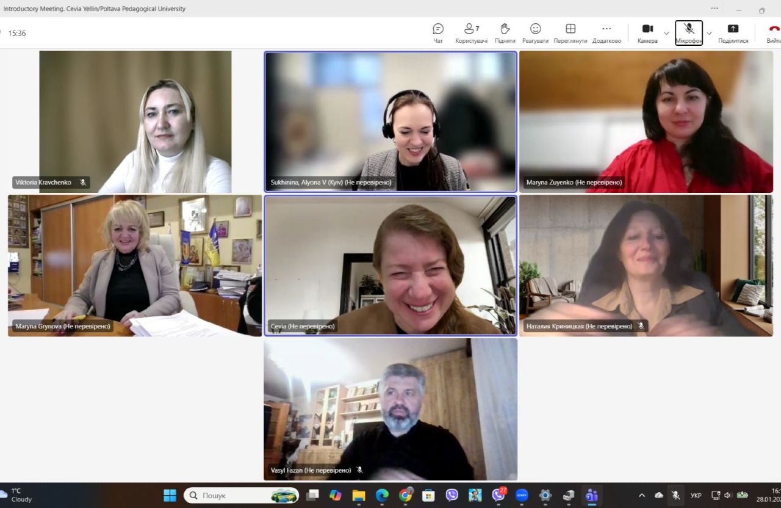Switch input language via УКР indicator
This screenshot has height=508, width=781.
pyautogui.click(x=696, y=495)
